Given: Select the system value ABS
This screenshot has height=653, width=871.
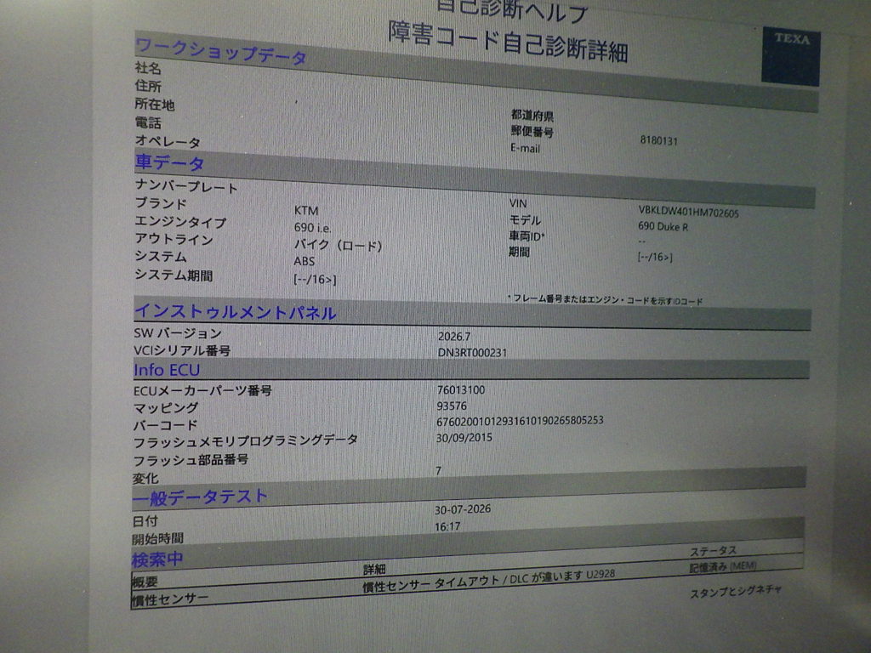Looking at the screenshot, I should (x=305, y=261).
